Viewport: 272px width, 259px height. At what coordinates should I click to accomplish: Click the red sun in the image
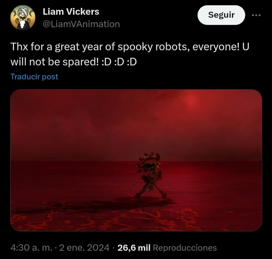click(191, 100)
